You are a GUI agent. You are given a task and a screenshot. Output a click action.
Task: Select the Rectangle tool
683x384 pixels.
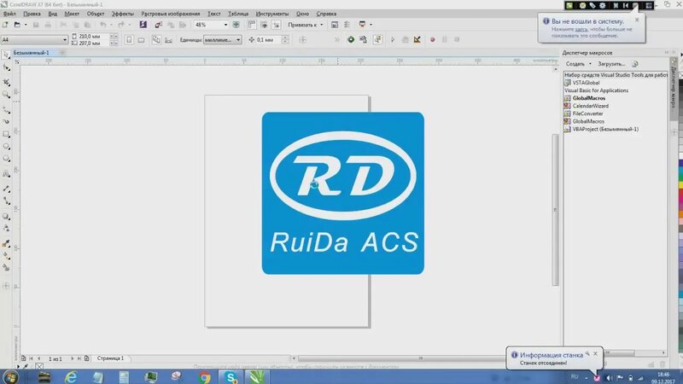coord(6,134)
